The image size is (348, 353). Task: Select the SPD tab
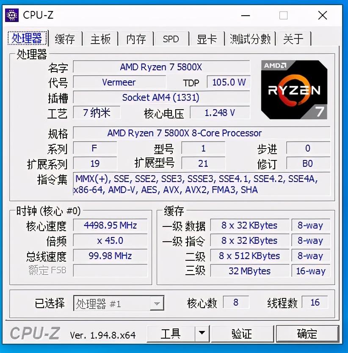coord(171,39)
